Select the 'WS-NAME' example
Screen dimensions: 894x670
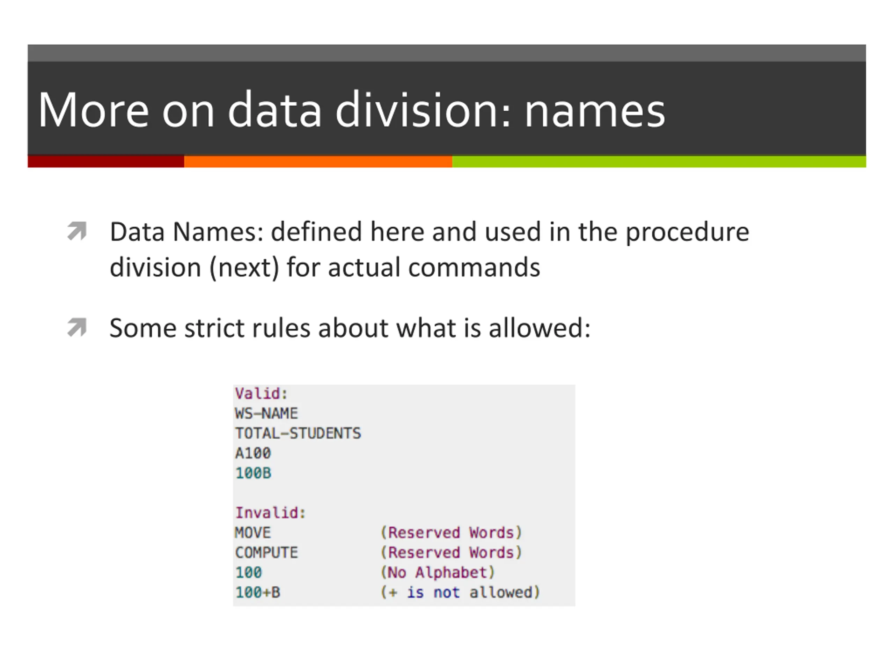tap(266, 413)
